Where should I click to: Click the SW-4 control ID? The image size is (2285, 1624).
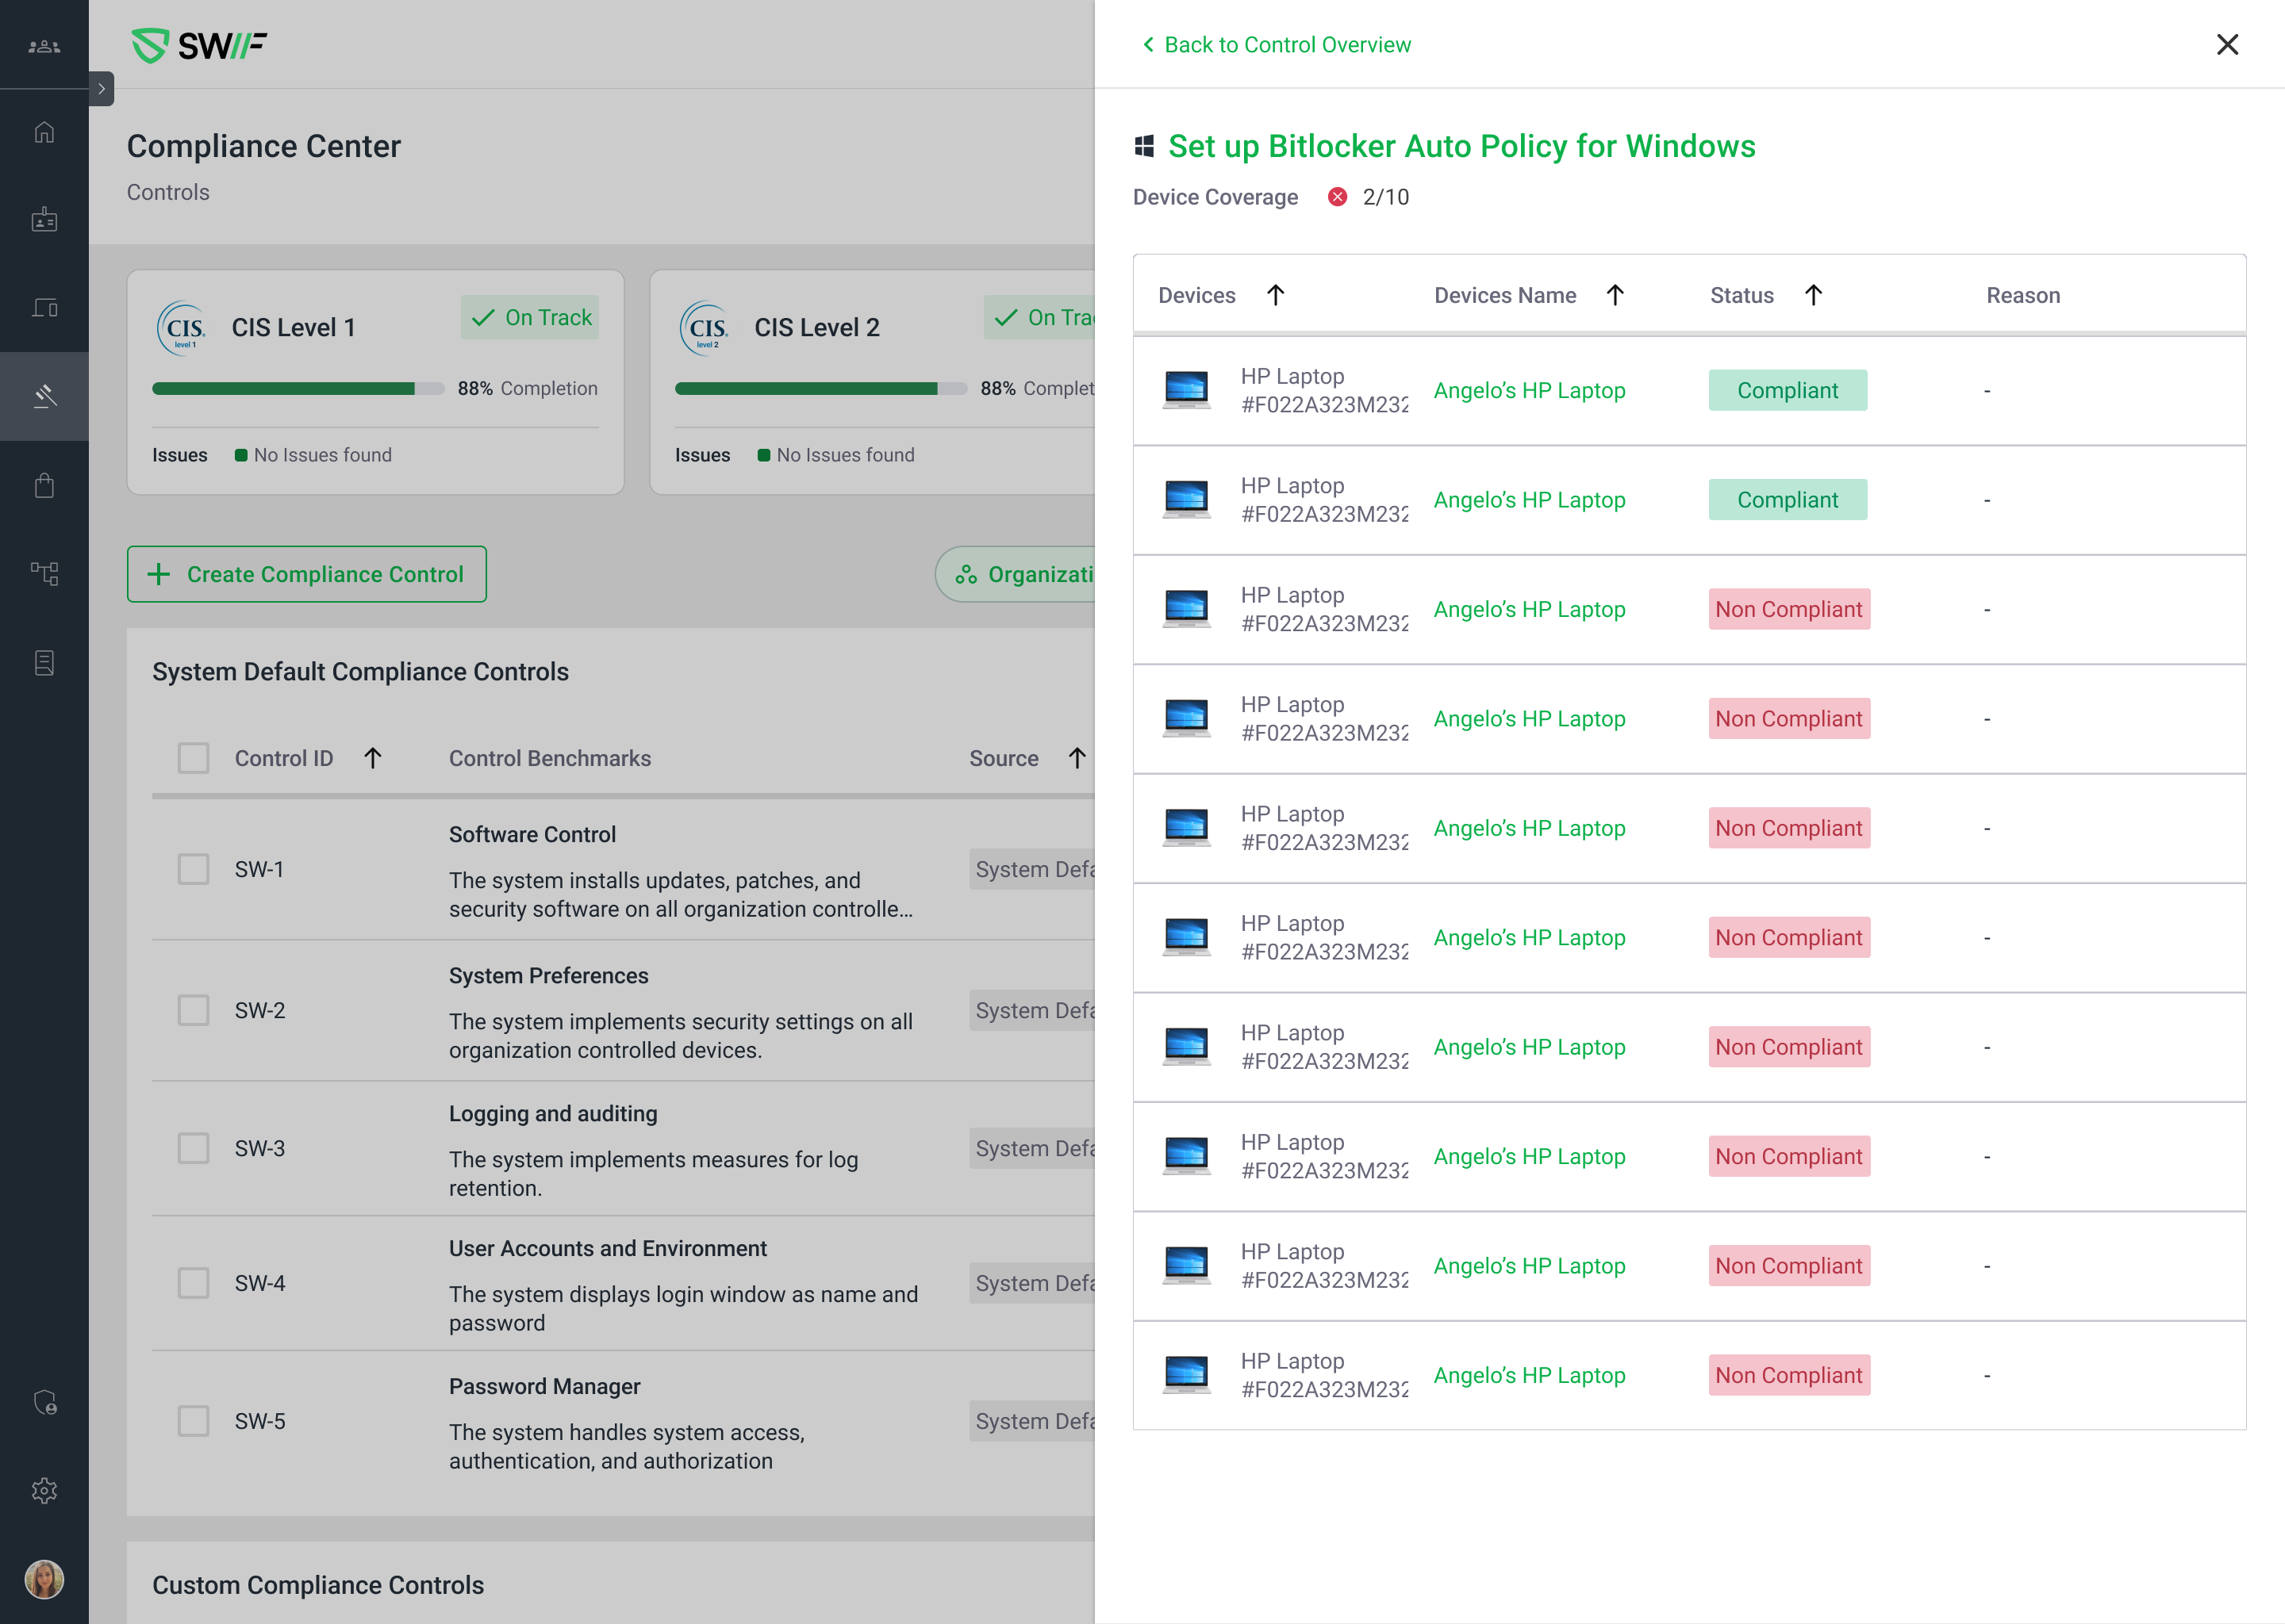[260, 1283]
